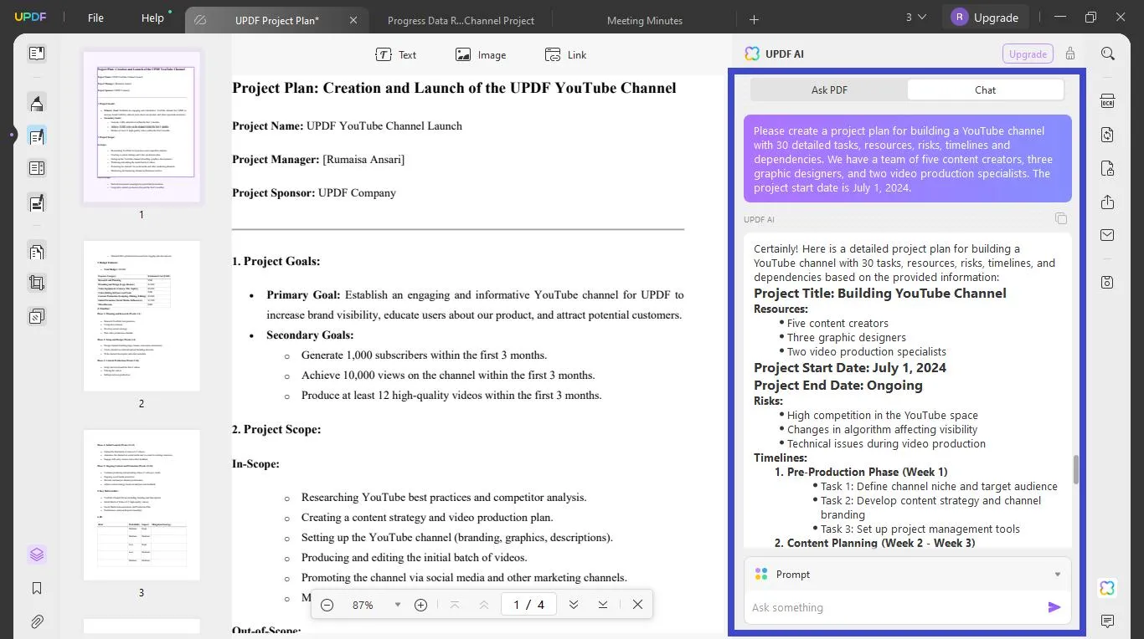The width and height of the screenshot is (1144, 639).
Task: Run OCR using the OCR icon
Action: point(1107,100)
